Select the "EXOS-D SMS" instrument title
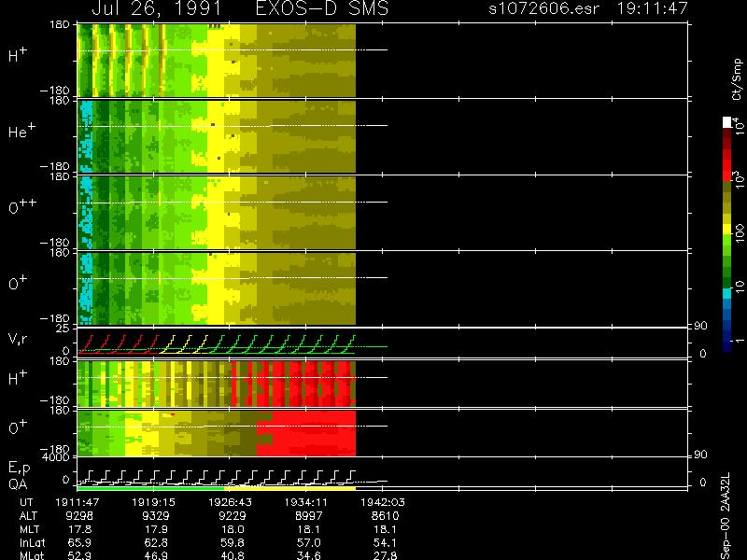This screenshot has width=747, height=560. (322, 8)
